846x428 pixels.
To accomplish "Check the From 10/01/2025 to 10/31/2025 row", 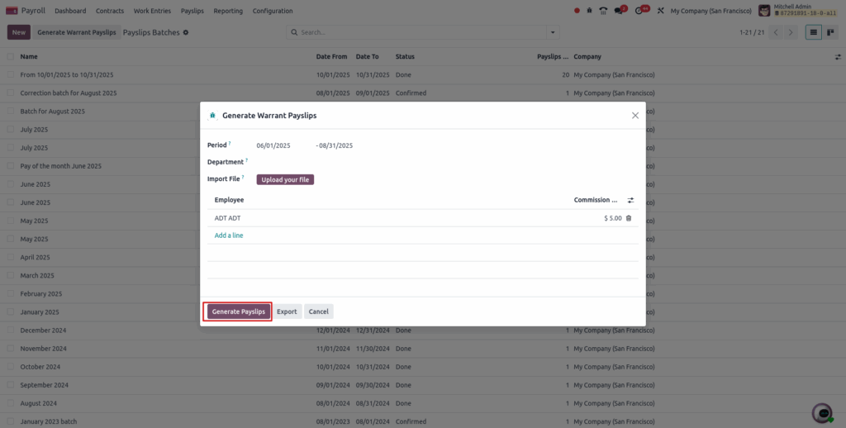I will 10,75.
